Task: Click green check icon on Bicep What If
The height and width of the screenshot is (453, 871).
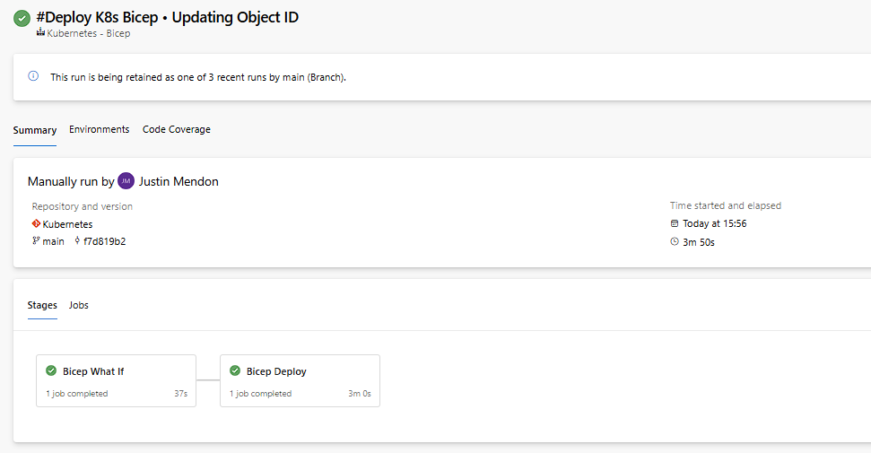Action: point(51,370)
